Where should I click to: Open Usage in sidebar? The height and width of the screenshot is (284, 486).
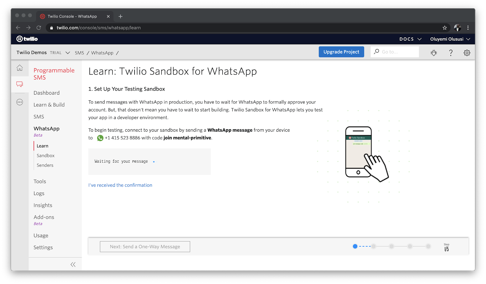point(41,235)
